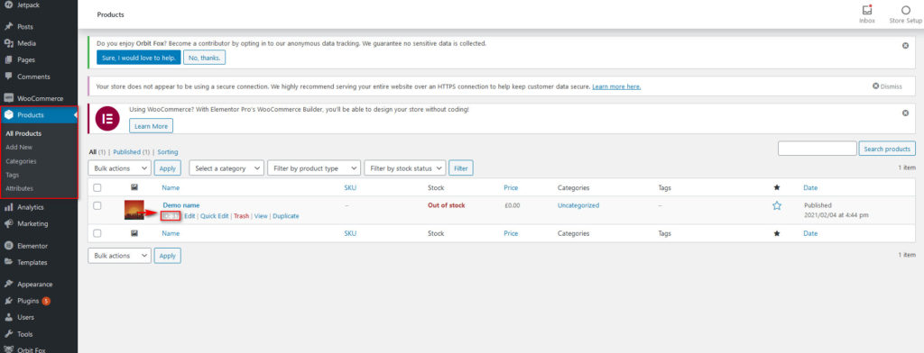Open the product Tags submenu
This screenshot has width=924, height=353.
13,175
